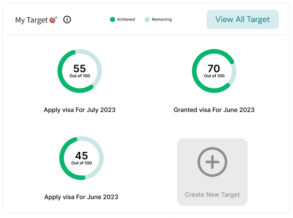Click the green Achieved legend dot
Image resolution: width=293 pixels, height=218 pixels.
coord(112,20)
